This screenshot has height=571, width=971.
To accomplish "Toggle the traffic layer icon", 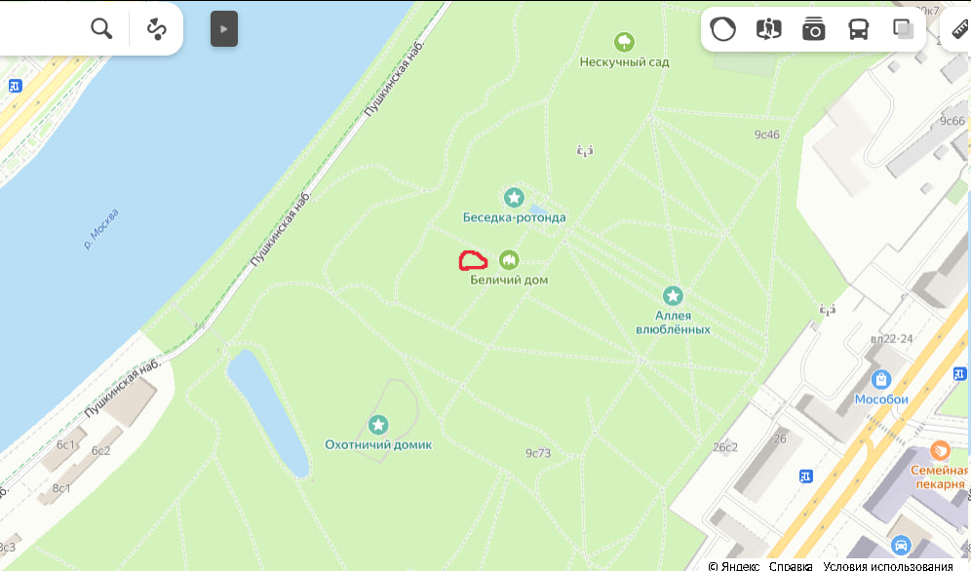I will tap(722, 29).
